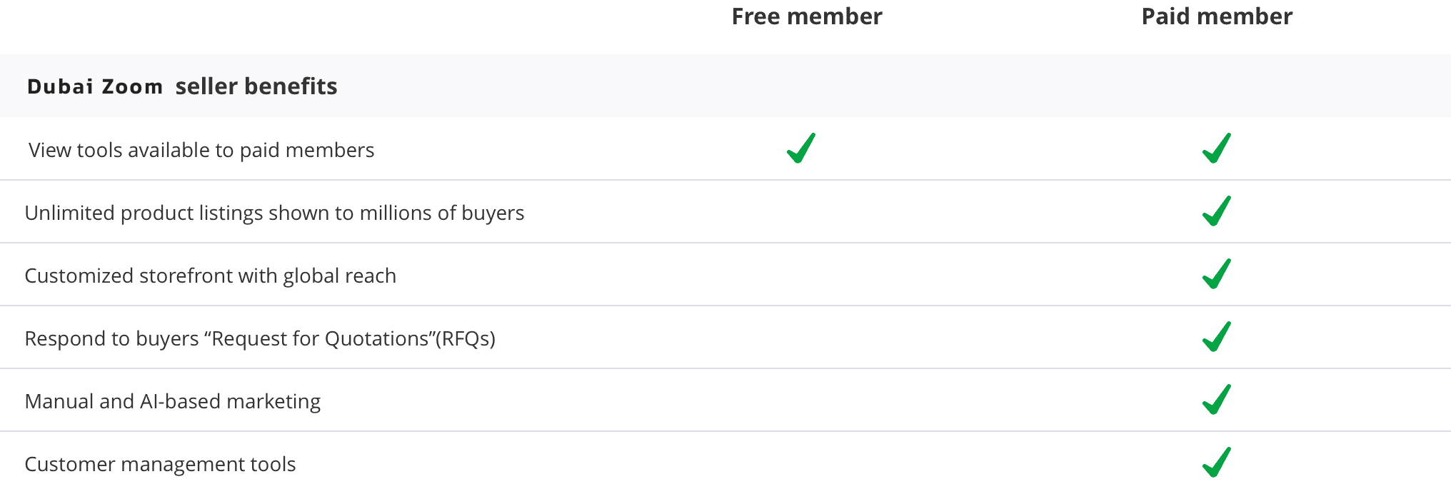1451x494 pixels.
Task: Select the Paid member column header
Action: [1217, 17]
